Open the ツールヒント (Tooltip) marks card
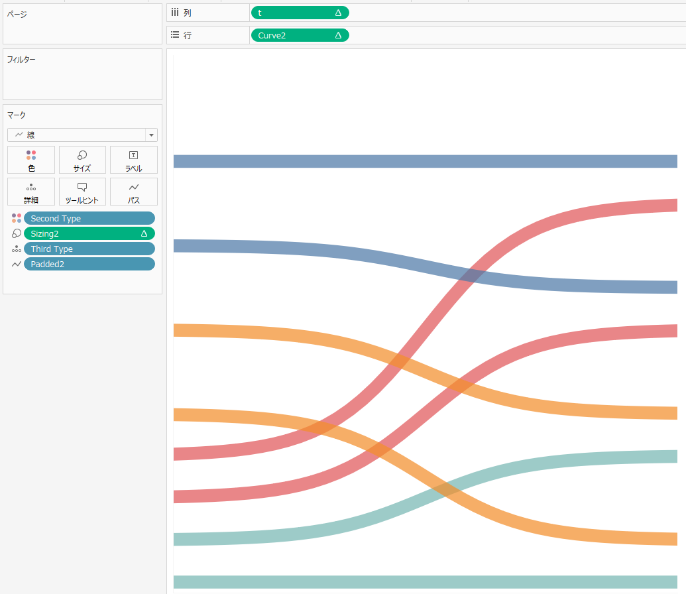 (82, 192)
